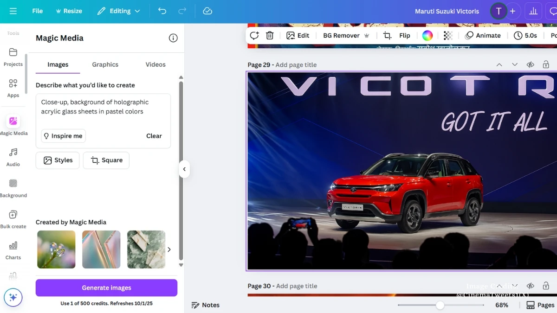Click the Inspire me button
The image size is (557, 313).
pyautogui.click(x=63, y=136)
